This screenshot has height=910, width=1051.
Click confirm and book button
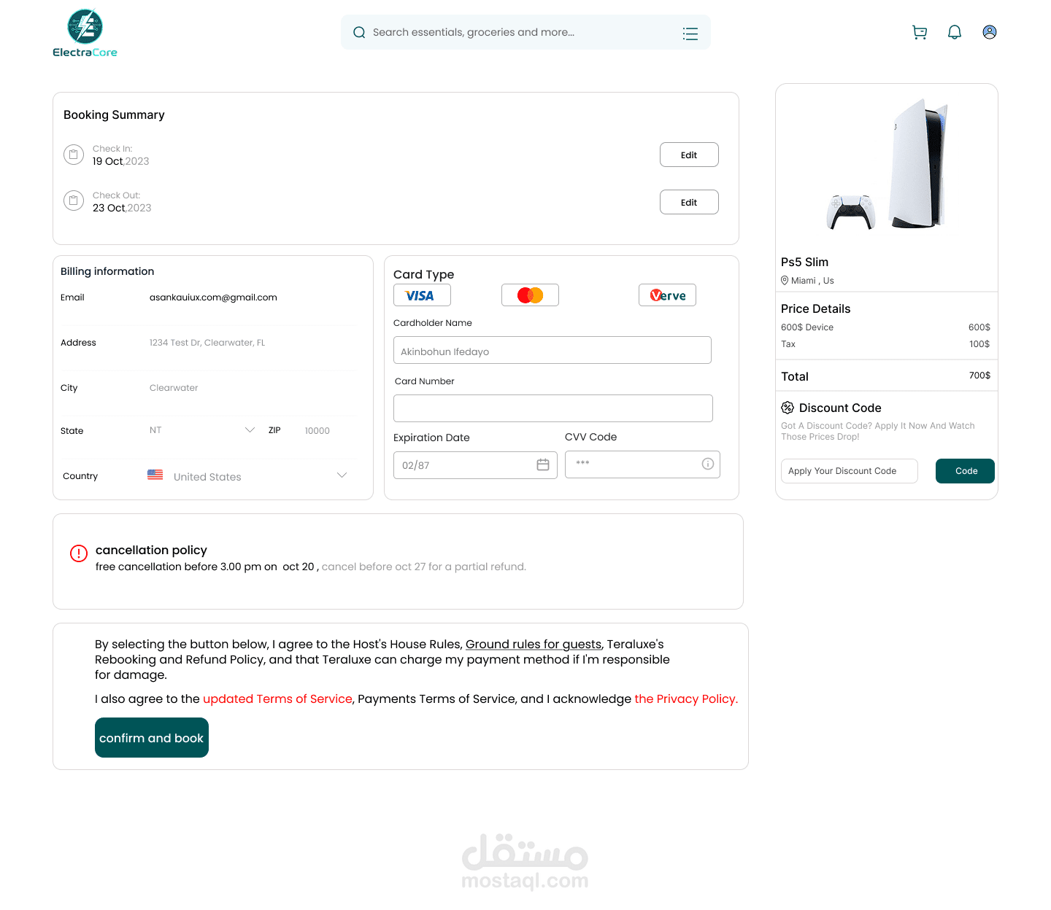152,737
